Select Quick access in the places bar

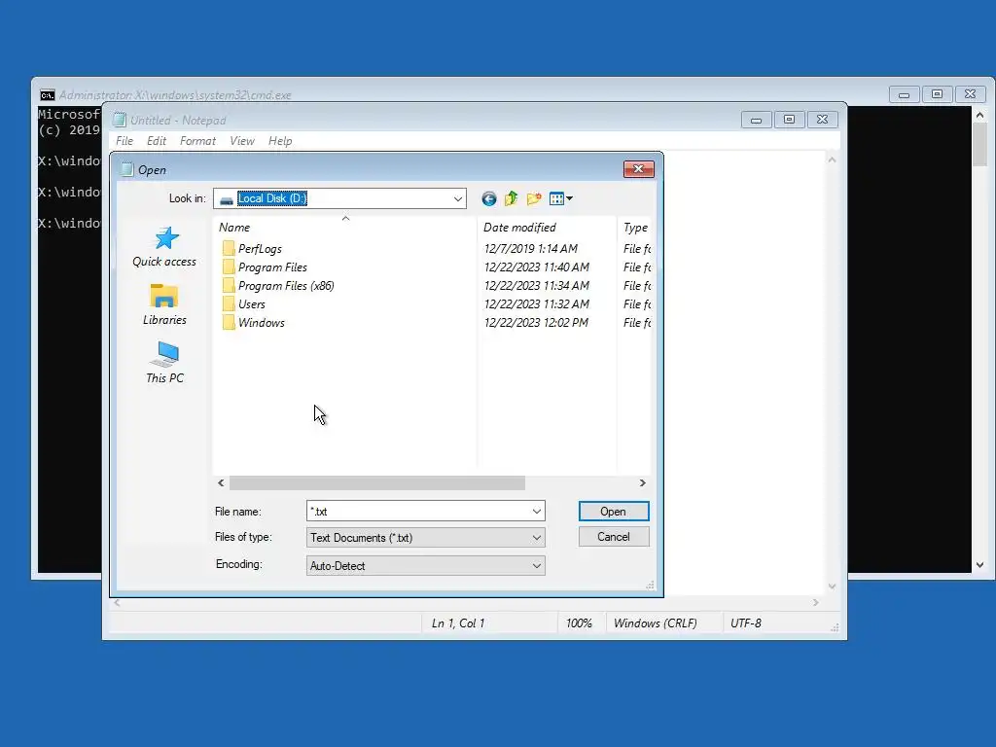[x=164, y=247]
